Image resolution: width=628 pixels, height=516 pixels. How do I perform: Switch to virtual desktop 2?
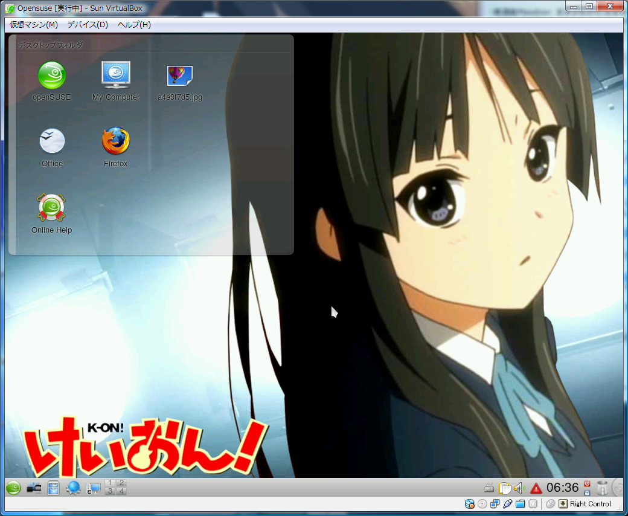(121, 483)
